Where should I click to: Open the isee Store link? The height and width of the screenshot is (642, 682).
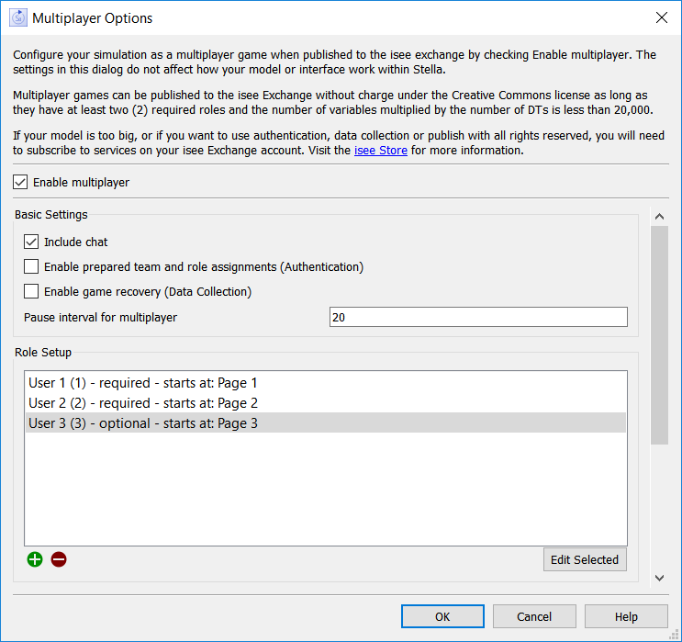pos(380,151)
